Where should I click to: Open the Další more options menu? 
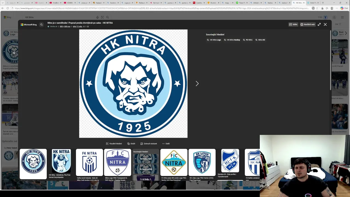166,144
